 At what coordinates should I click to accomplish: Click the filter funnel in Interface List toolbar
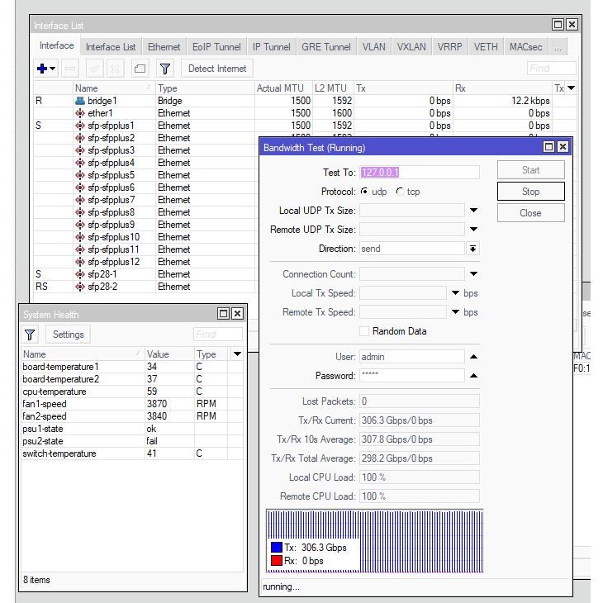165,69
